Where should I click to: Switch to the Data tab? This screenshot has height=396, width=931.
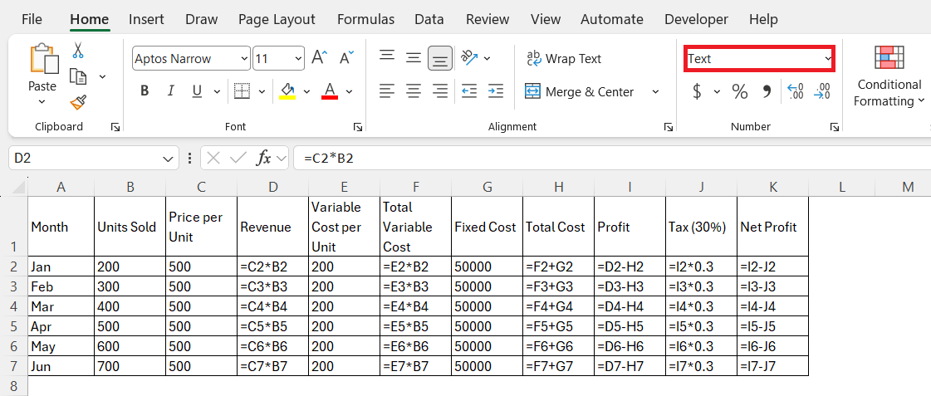tap(429, 19)
